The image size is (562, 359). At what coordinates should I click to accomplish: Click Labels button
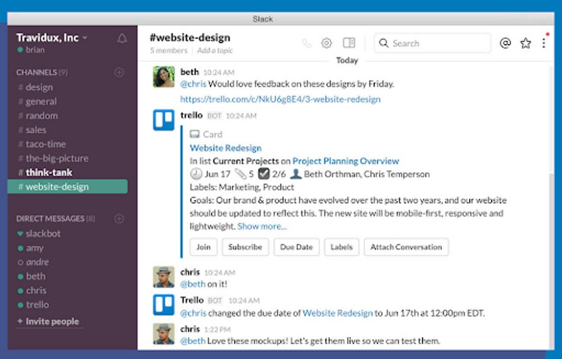[x=341, y=247]
